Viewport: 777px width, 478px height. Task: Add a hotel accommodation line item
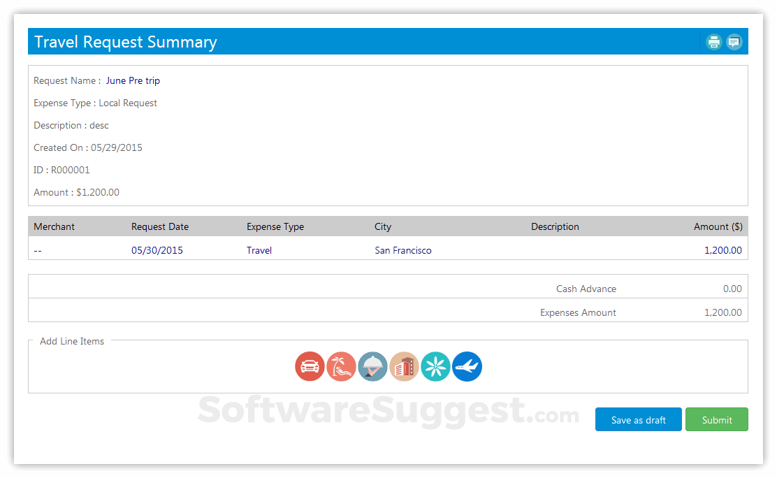coord(404,366)
